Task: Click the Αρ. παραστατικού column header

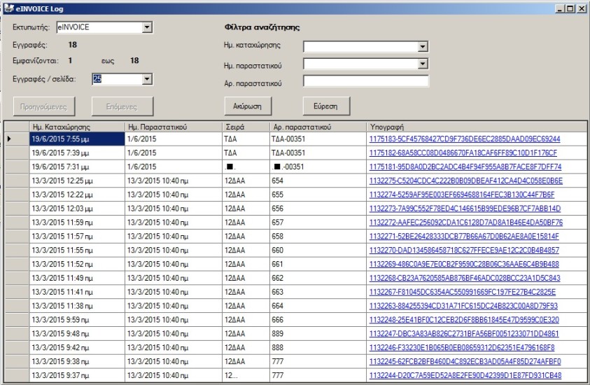Action: tap(318, 127)
